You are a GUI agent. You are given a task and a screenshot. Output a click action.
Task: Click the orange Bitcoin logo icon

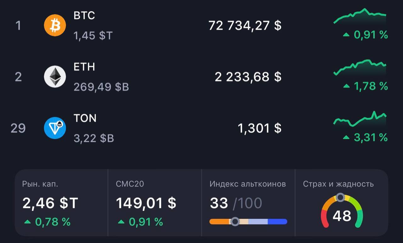(x=55, y=25)
